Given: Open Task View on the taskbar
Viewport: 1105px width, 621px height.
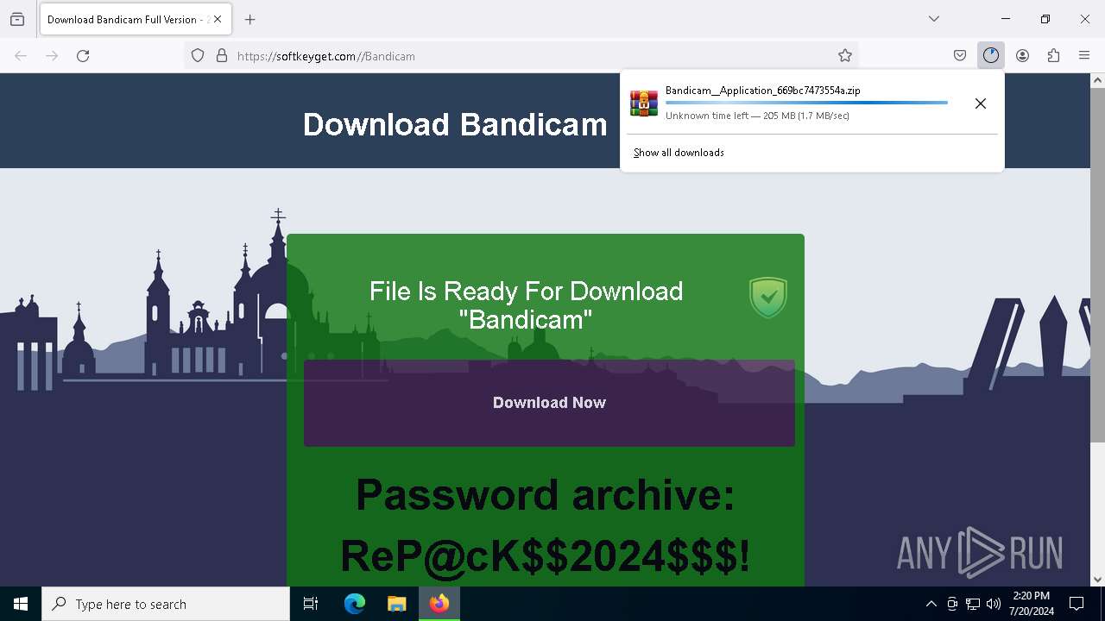Looking at the screenshot, I should point(311,604).
